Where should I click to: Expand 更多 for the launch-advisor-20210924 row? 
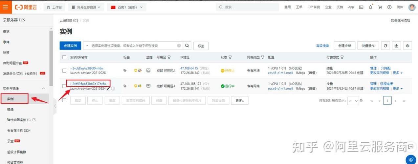pyautogui.click(x=397, y=89)
